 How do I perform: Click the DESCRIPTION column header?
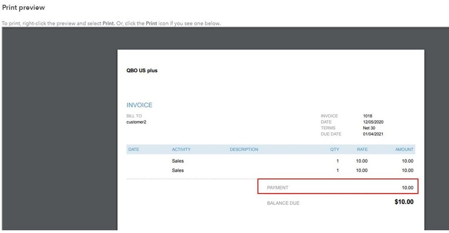click(244, 149)
